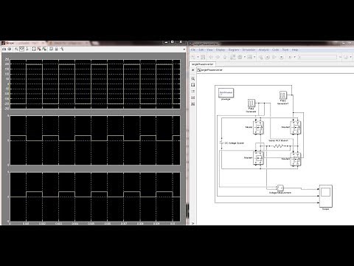Select the powergui block

(x=226, y=93)
